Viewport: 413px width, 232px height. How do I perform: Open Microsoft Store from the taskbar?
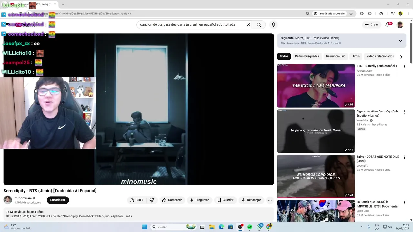(231, 227)
